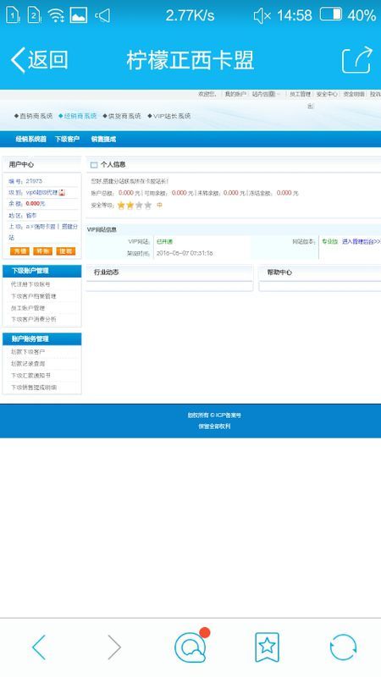The image size is (381, 677).
Task: Bookmark page with star icon
Action: point(267,647)
